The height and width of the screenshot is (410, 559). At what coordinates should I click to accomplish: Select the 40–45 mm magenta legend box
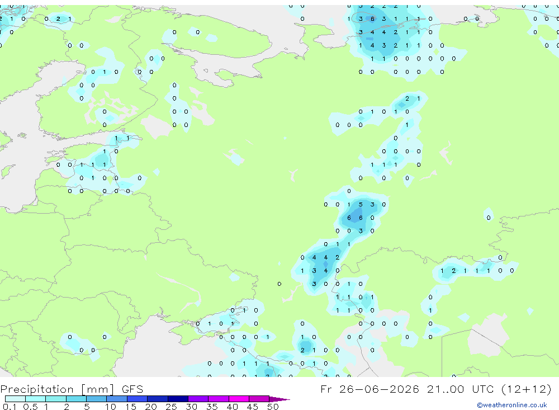(x=239, y=399)
